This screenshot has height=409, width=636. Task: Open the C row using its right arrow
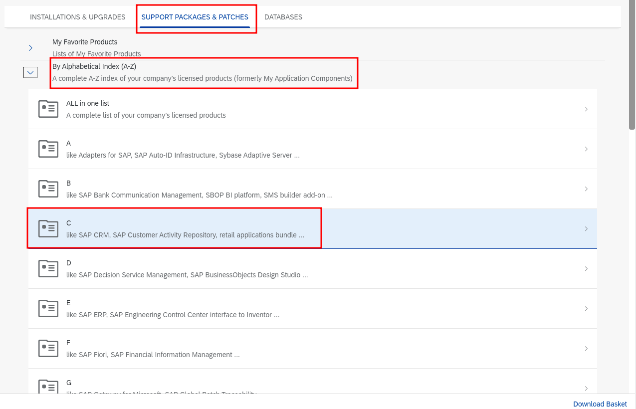[x=586, y=229]
